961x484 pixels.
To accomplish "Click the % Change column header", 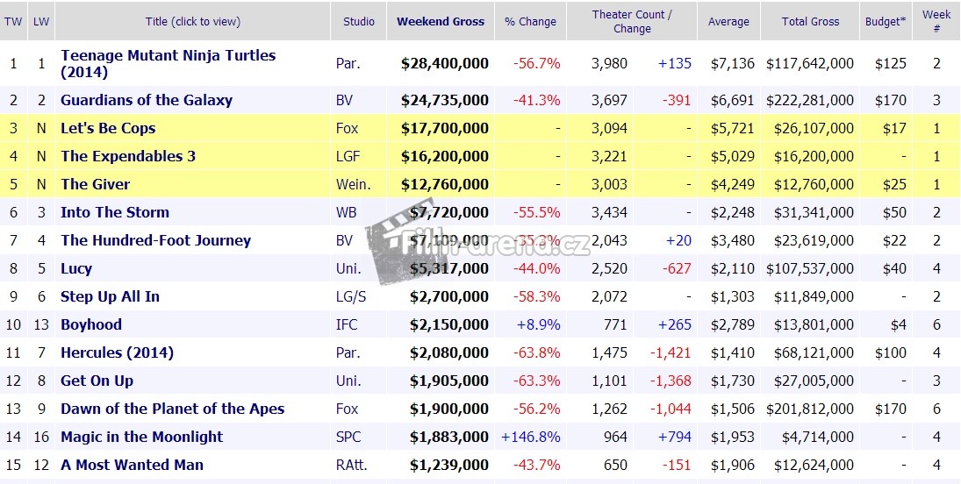I will (531, 22).
